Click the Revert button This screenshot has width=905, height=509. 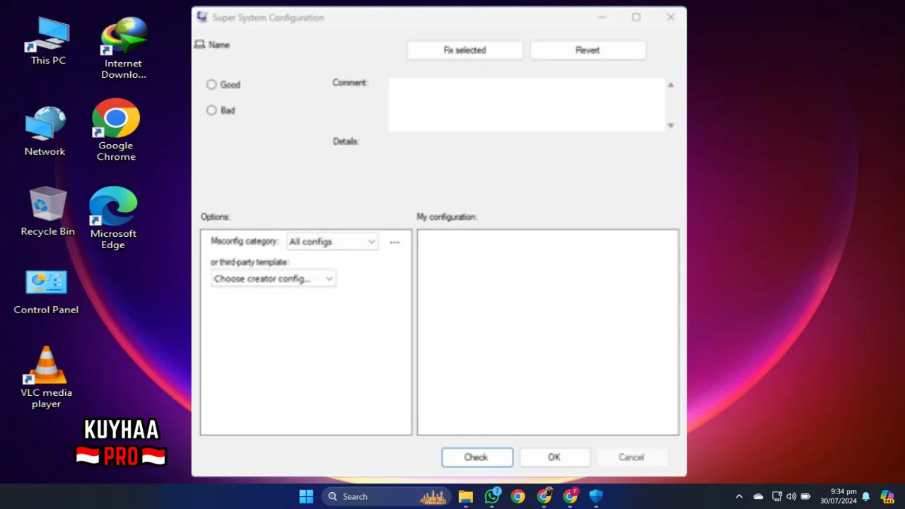[x=588, y=50]
